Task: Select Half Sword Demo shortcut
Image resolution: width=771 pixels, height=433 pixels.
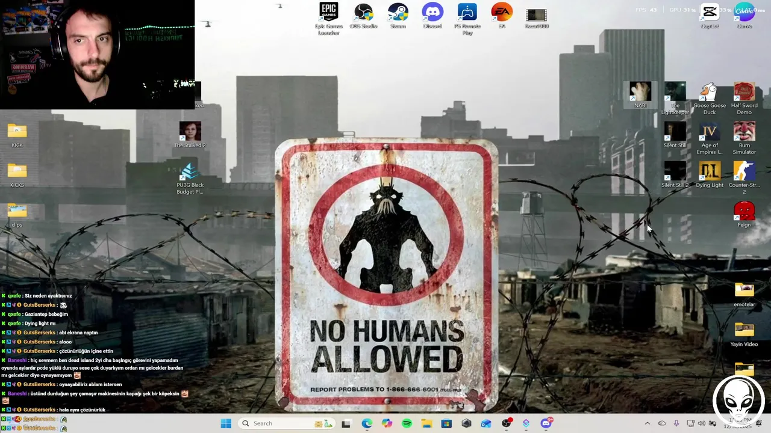Action: pyautogui.click(x=744, y=99)
